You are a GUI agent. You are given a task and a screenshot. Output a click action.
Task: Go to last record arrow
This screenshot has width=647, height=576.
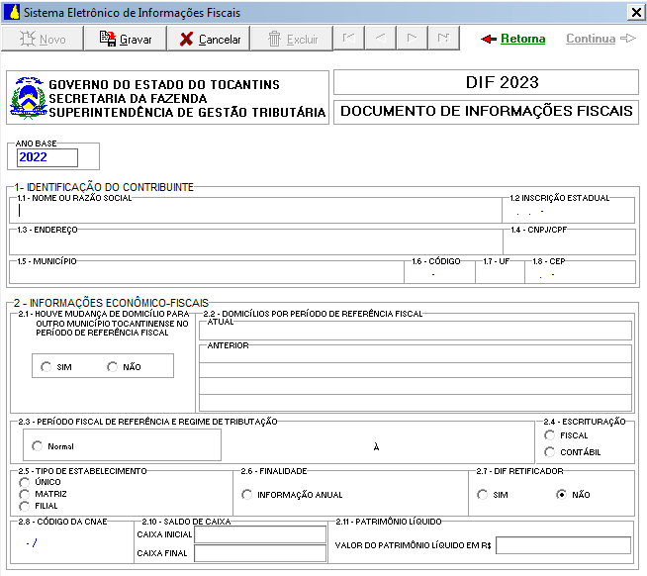click(x=443, y=38)
